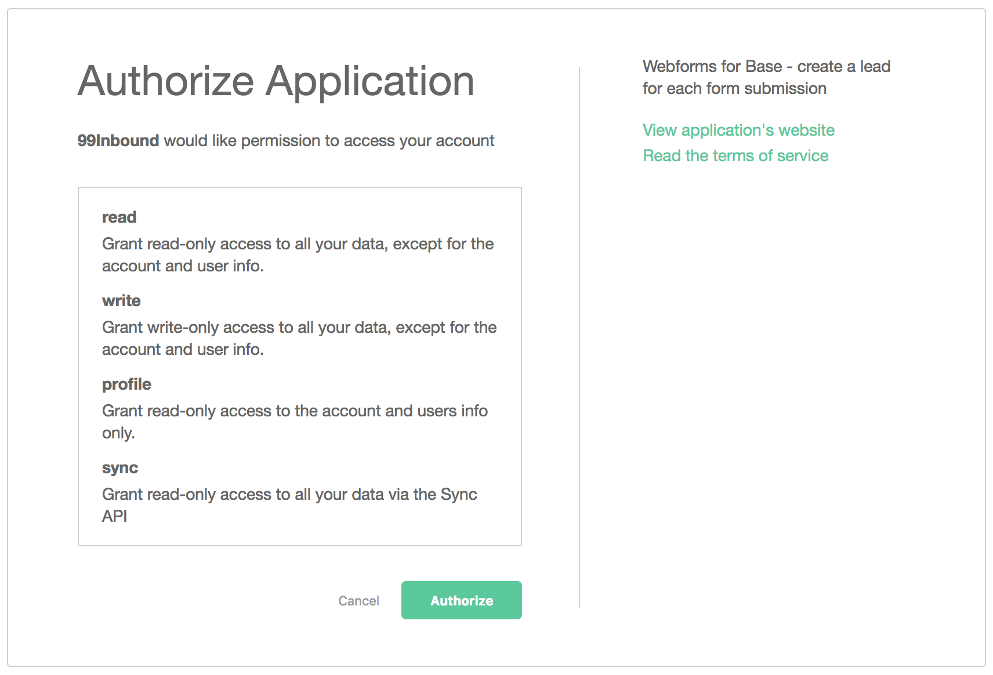This screenshot has height=675, width=993.
Task: Click the 'for each form submission' line
Action: (x=734, y=88)
